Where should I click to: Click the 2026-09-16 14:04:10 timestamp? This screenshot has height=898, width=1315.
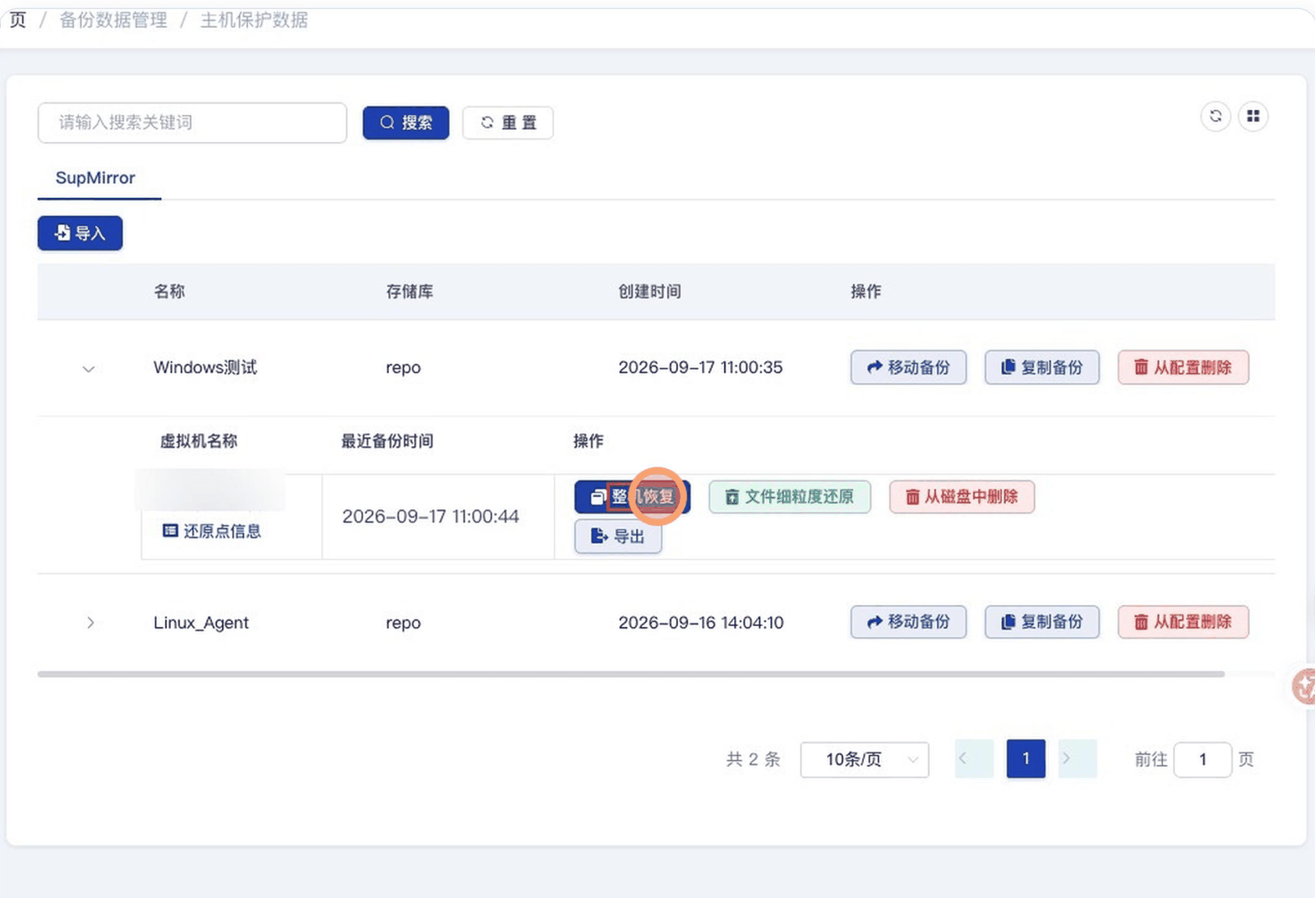[701, 623]
